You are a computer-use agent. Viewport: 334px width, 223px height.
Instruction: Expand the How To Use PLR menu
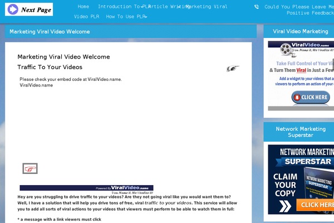pyautogui.click(x=126, y=17)
